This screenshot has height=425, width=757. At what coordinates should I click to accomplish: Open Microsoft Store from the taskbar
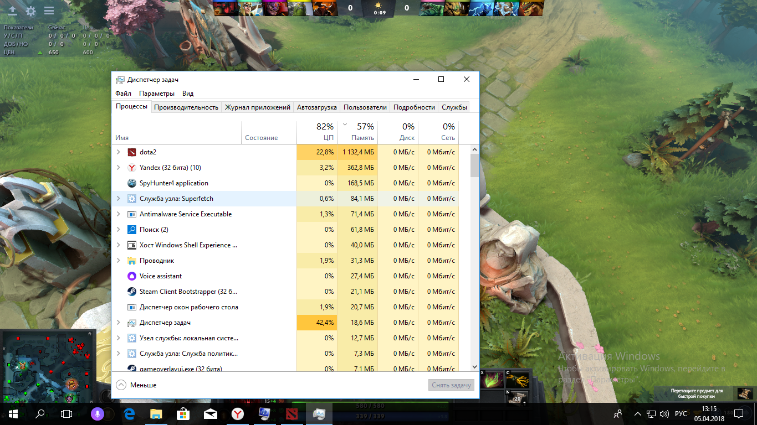pyautogui.click(x=183, y=414)
